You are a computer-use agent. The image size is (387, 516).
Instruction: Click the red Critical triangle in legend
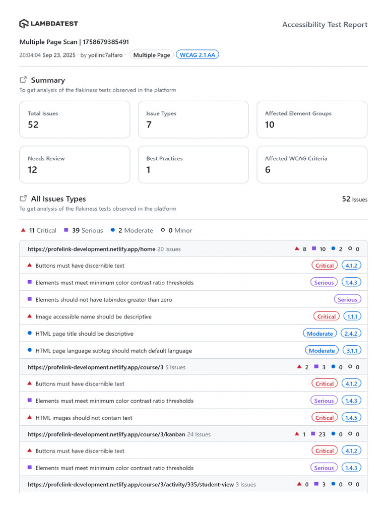tap(23, 230)
